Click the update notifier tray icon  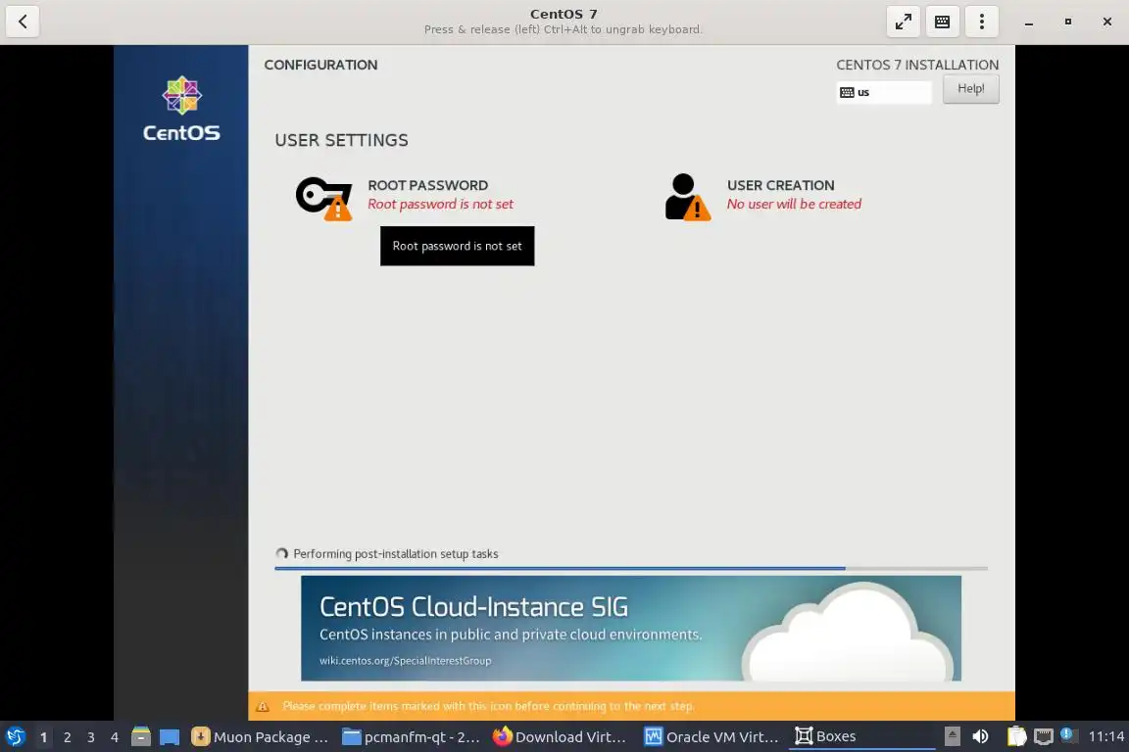1068,735
